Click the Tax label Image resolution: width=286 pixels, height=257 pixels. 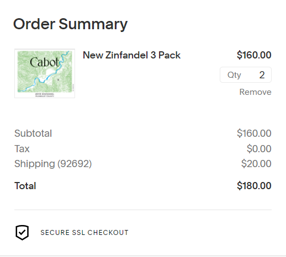(x=22, y=148)
